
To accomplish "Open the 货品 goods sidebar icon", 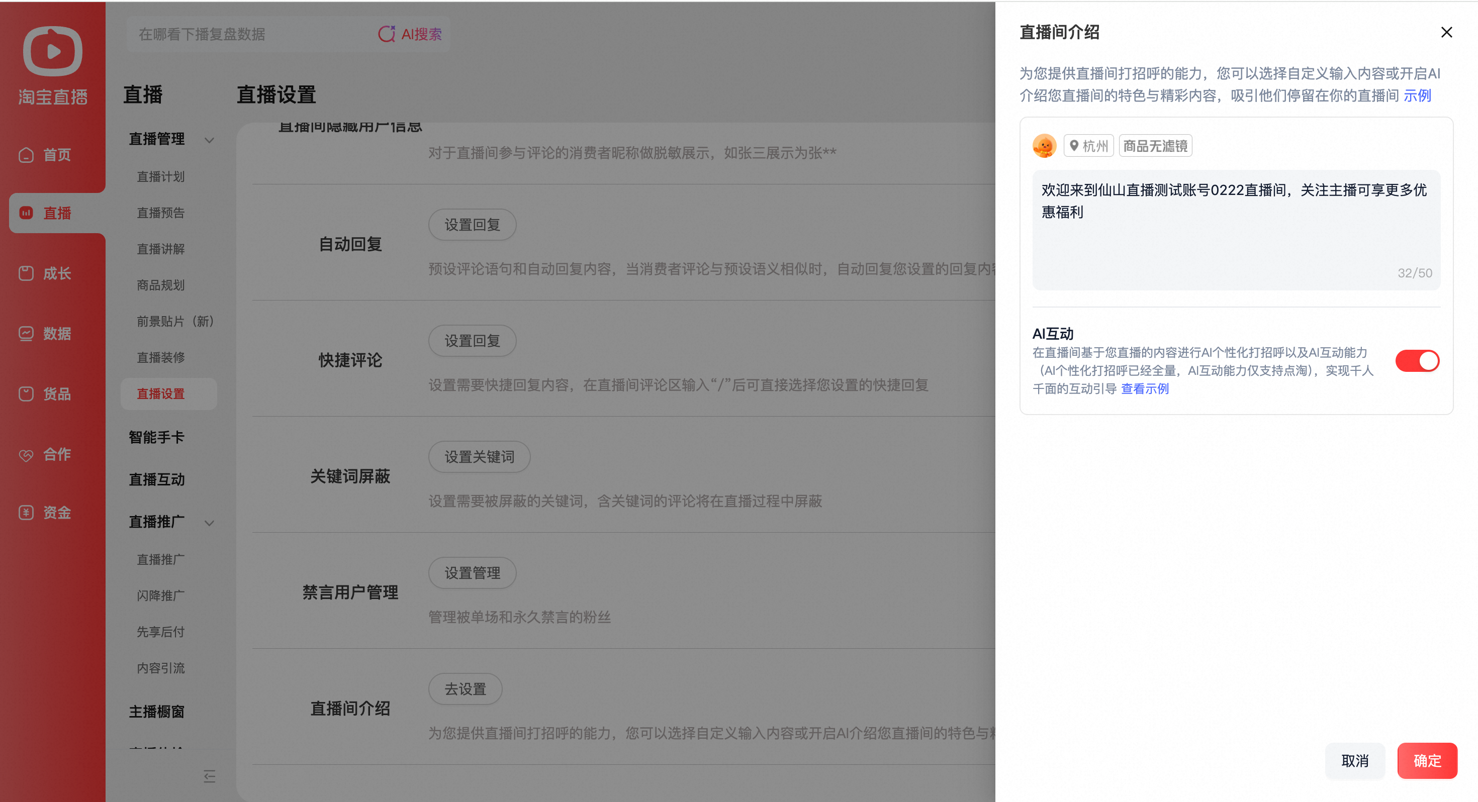I will tap(26, 394).
